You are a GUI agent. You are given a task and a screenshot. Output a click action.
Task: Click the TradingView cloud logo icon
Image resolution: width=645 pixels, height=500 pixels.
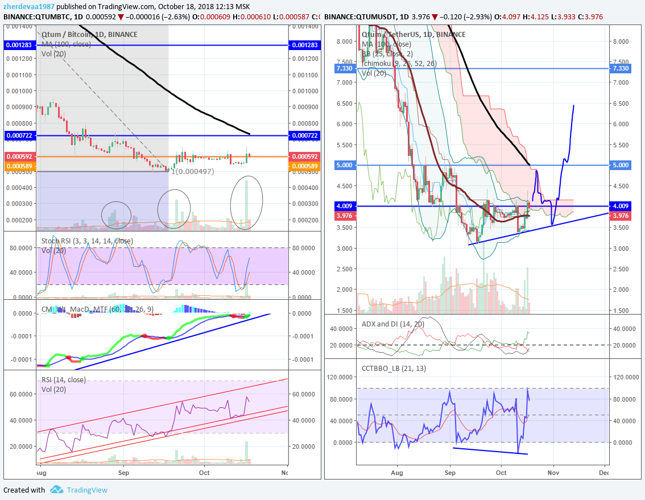click(x=56, y=490)
